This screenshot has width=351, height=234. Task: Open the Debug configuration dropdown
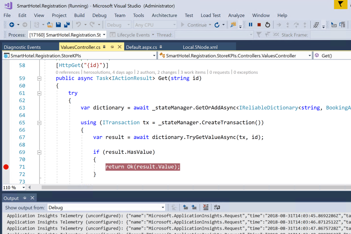(118, 25)
